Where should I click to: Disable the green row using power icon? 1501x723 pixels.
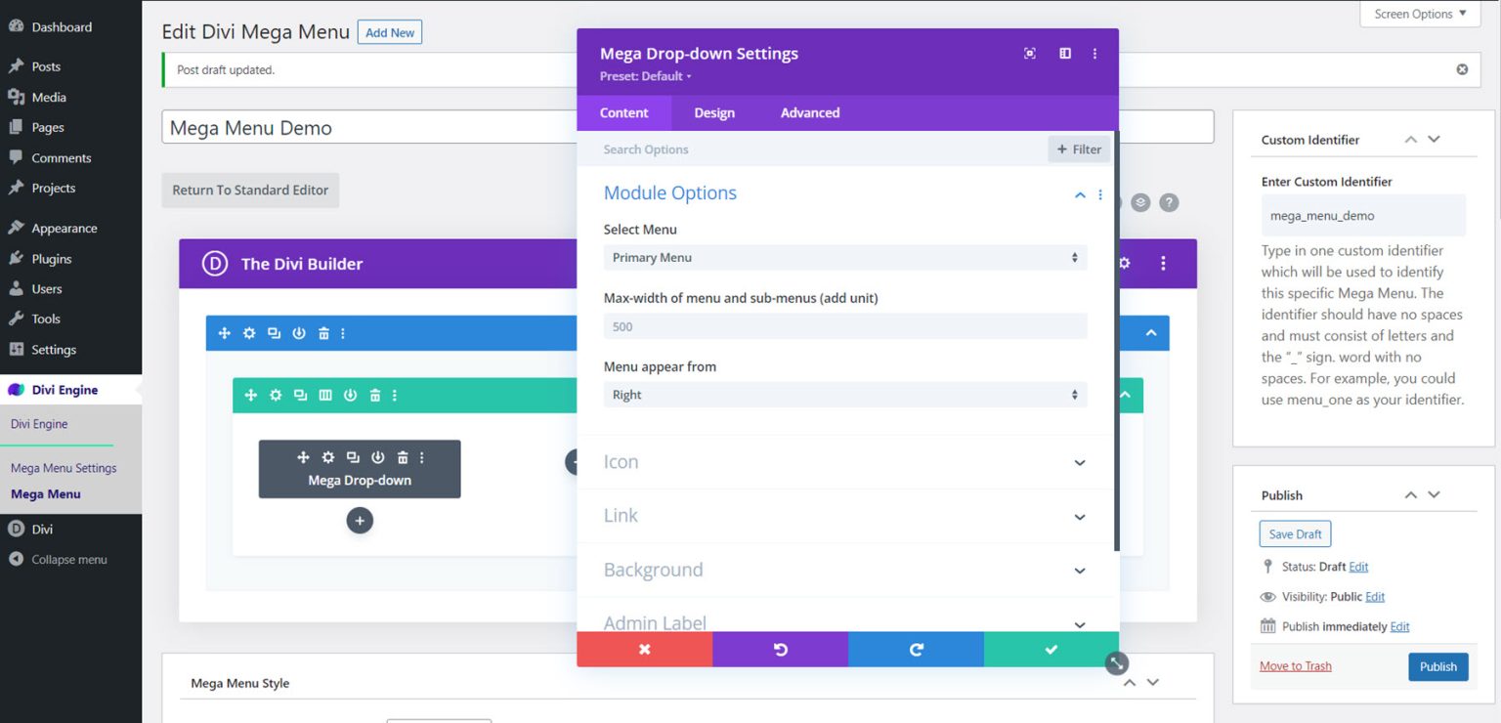[x=348, y=395]
